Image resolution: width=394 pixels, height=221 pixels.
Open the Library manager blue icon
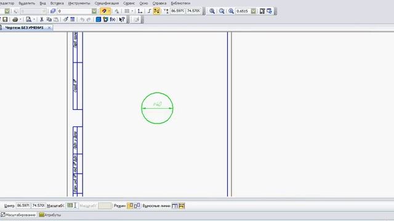point(98,19)
